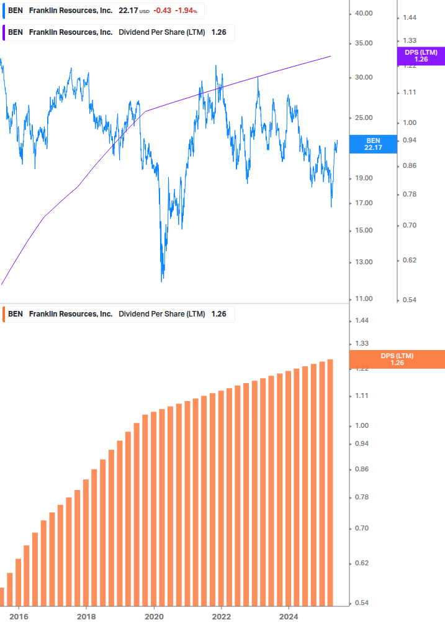Image resolution: width=445 pixels, height=625 pixels.
Task: Click the 13.00 price axis label
Action: pyautogui.click(x=364, y=262)
